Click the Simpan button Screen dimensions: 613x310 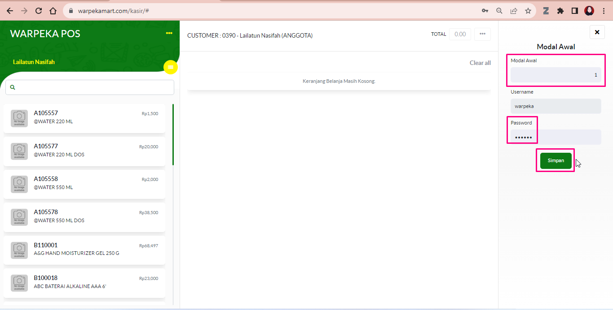(556, 160)
